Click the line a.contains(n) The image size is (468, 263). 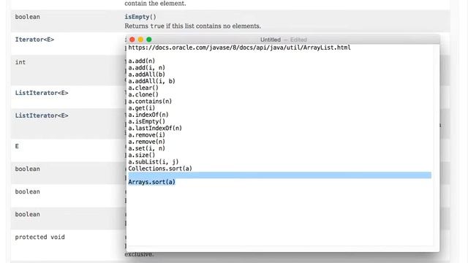coord(150,101)
